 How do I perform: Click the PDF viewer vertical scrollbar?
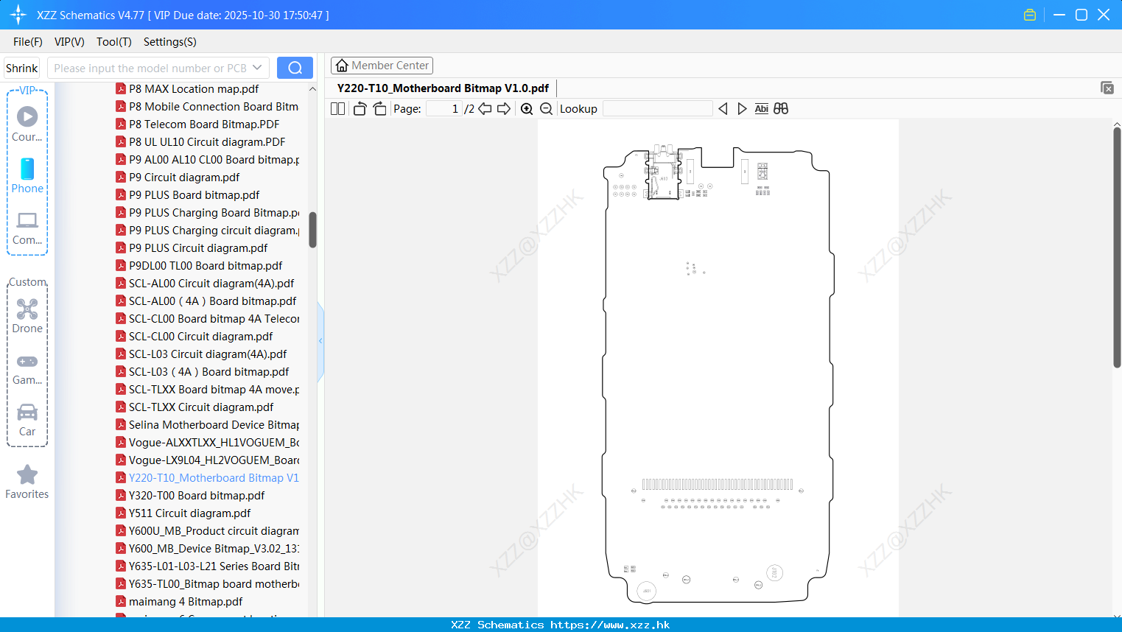(1117, 247)
